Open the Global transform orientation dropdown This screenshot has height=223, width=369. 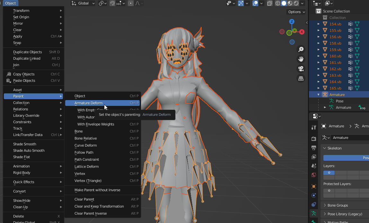(83, 3)
